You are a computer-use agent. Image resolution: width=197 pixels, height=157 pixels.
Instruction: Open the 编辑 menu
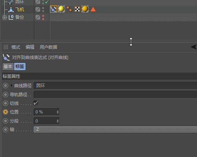tap(30, 47)
